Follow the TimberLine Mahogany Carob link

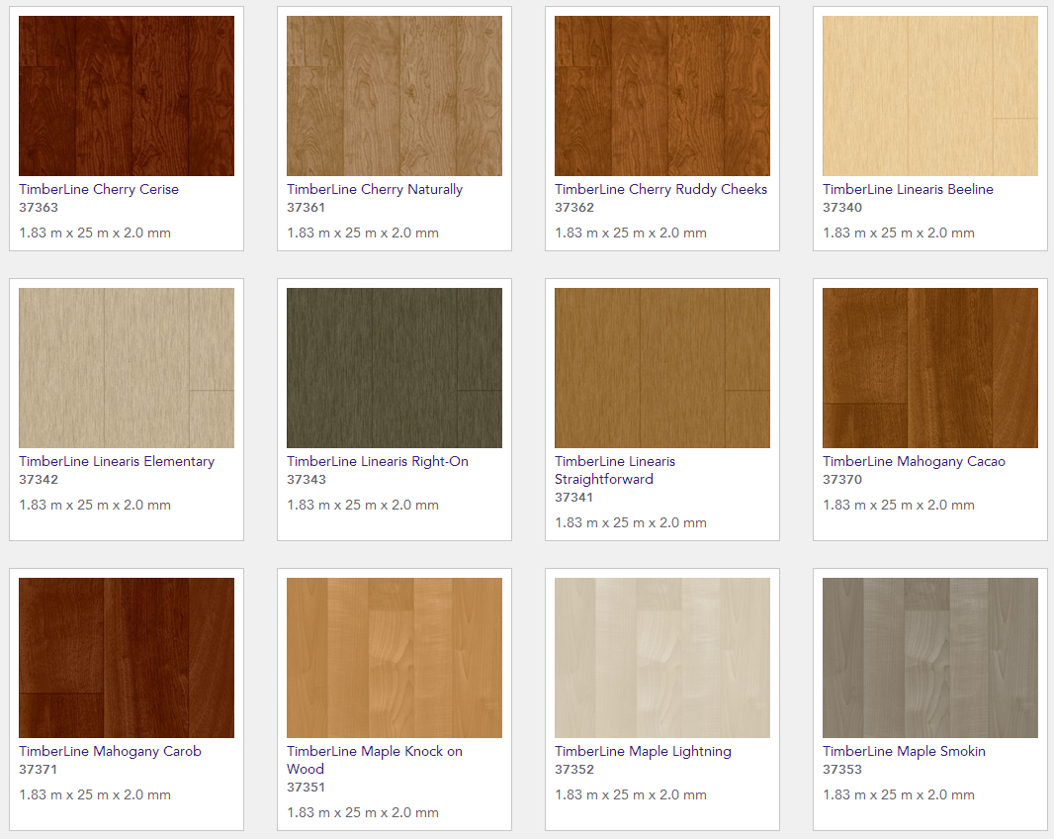[x=110, y=751]
